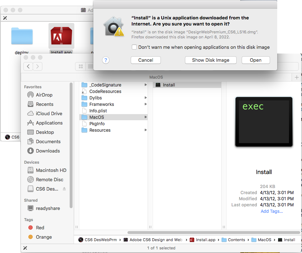Click the customize toolbar icon in status bar

coord(25,248)
